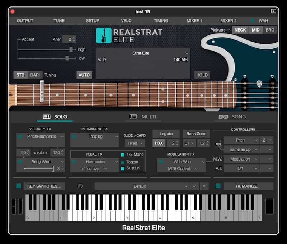This screenshot has width=287, height=244.
Task: Click the window icon in the title bar corner
Action: (x=273, y=11)
